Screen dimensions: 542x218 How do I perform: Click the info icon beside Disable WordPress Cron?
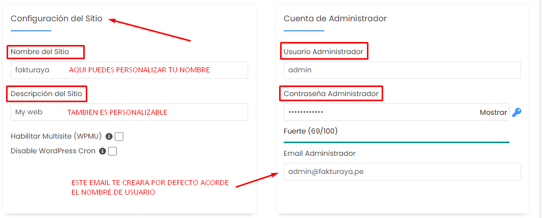[103, 151]
